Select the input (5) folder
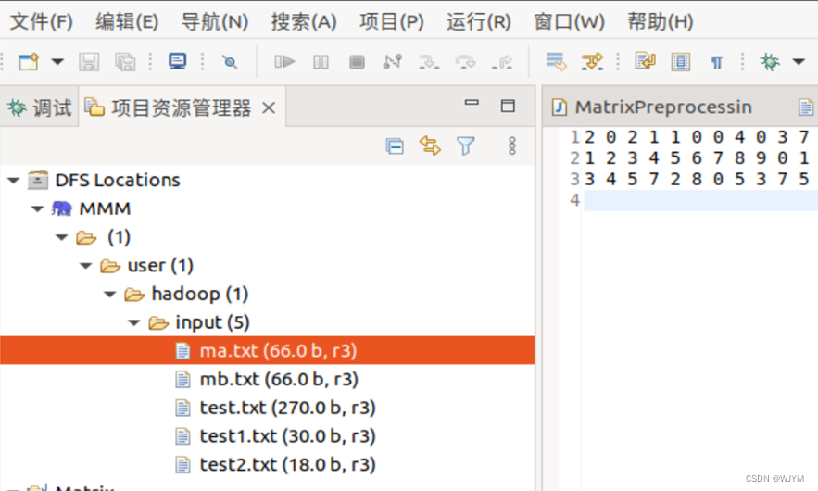Image resolution: width=818 pixels, height=491 pixels. pos(212,322)
